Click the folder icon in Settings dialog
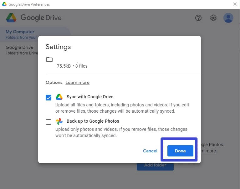Viewport: 240px width, 189px height. click(49, 59)
